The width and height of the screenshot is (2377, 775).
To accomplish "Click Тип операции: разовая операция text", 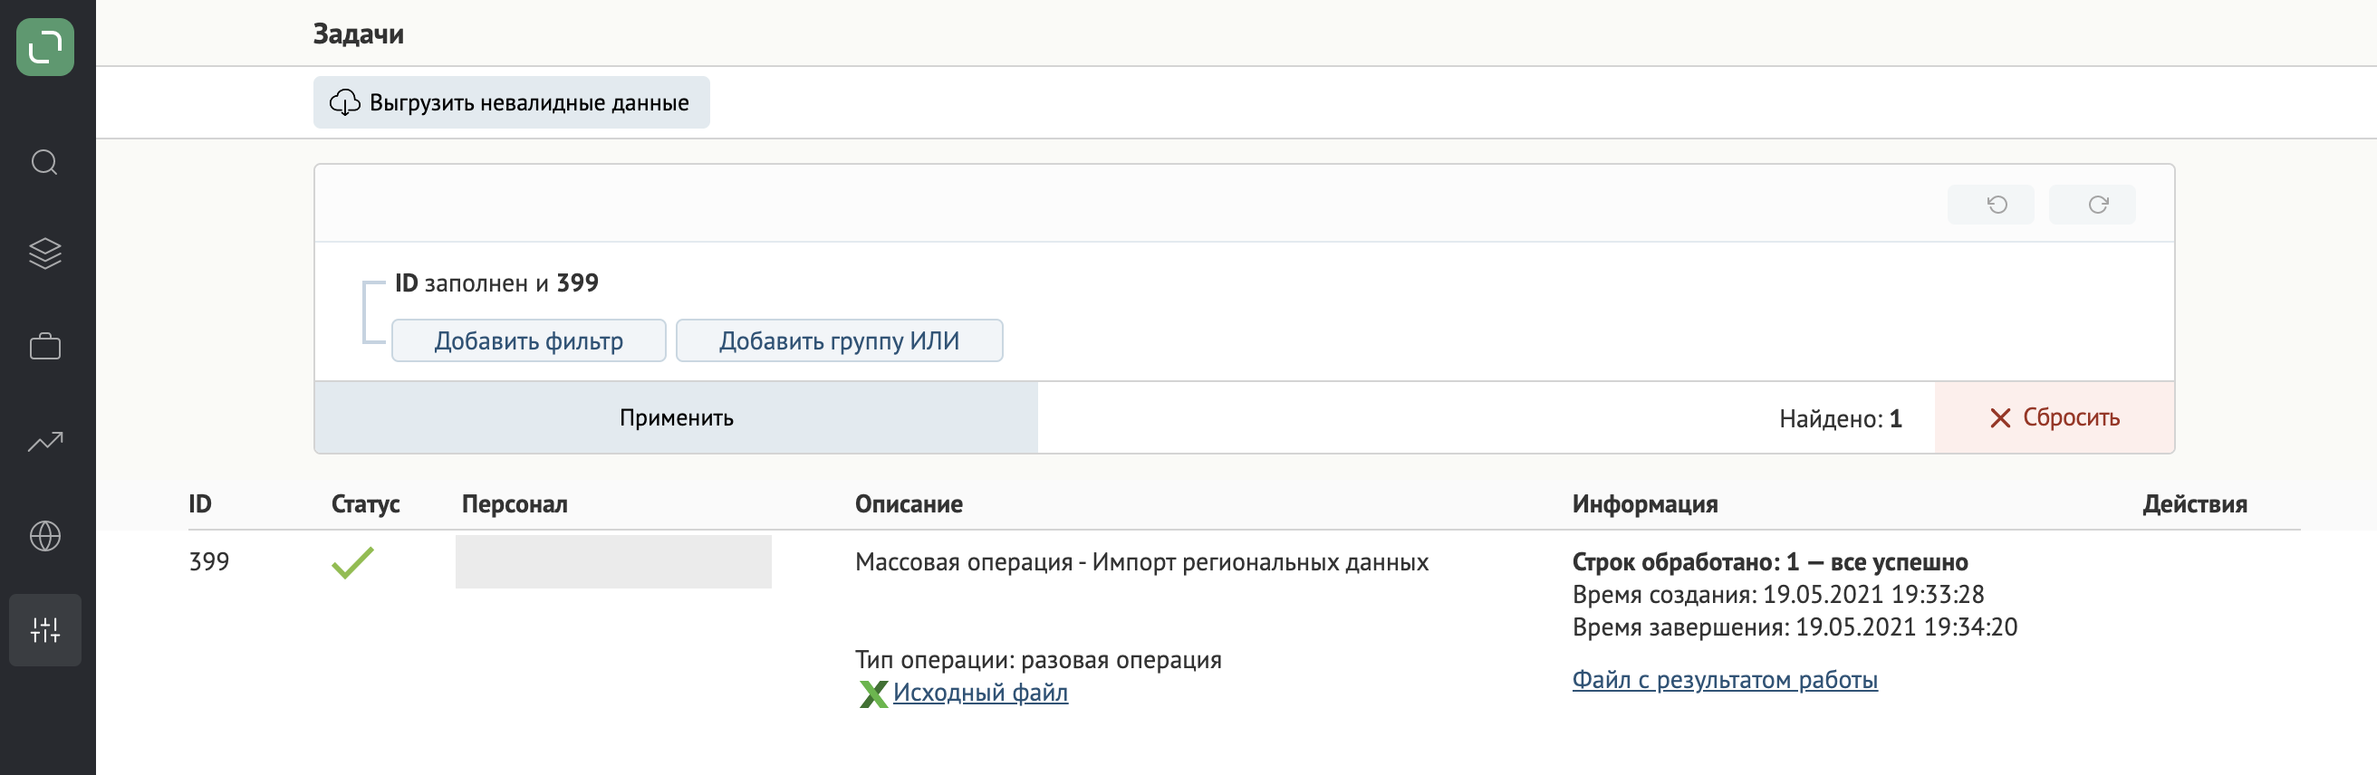I will pyautogui.click(x=1038, y=660).
